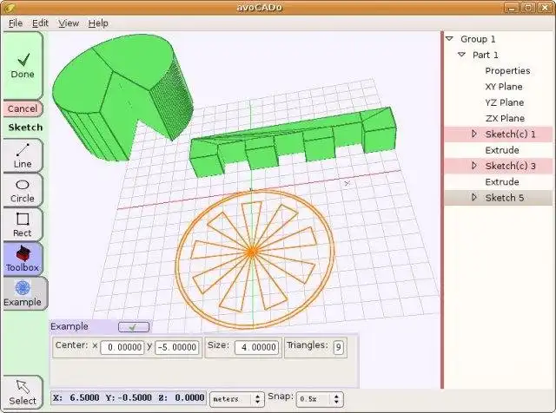This screenshot has width=556, height=413.
Task: Activate the Example tool
Action: [25, 293]
